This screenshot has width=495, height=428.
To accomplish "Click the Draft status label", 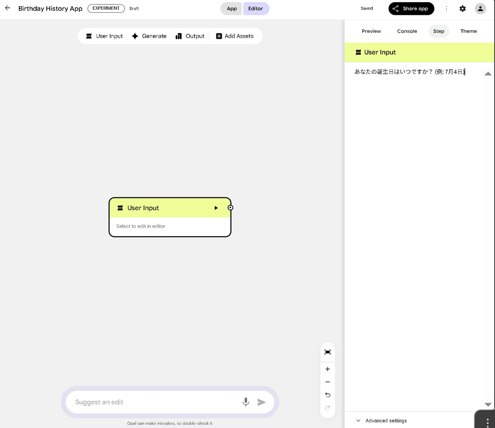I will 134,9.
